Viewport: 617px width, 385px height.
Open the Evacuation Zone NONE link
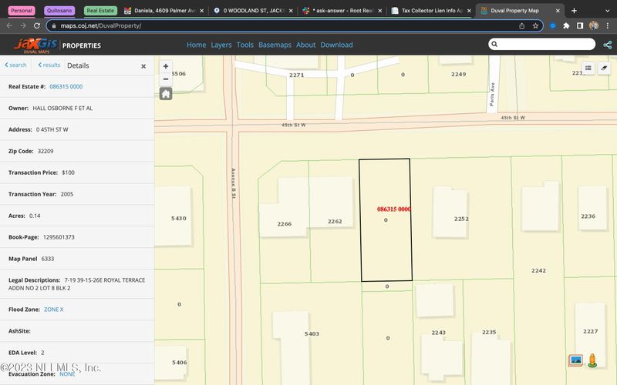click(x=67, y=374)
